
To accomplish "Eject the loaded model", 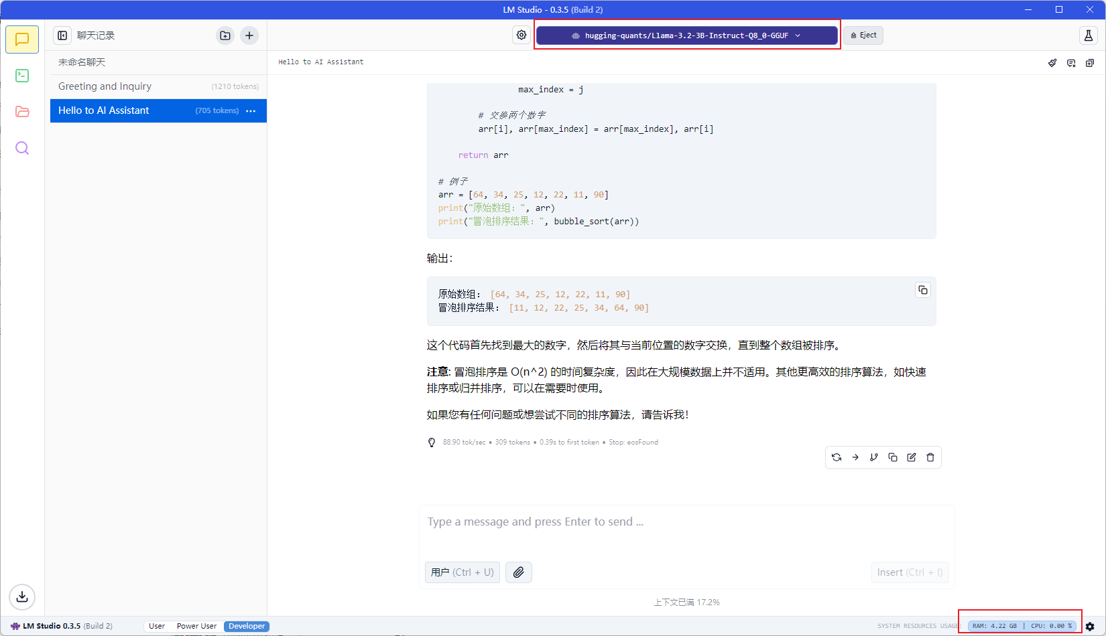I will click(x=863, y=35).
